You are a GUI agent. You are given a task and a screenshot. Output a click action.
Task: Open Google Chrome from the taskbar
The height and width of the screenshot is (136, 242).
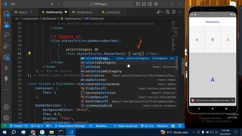(33, 132)
